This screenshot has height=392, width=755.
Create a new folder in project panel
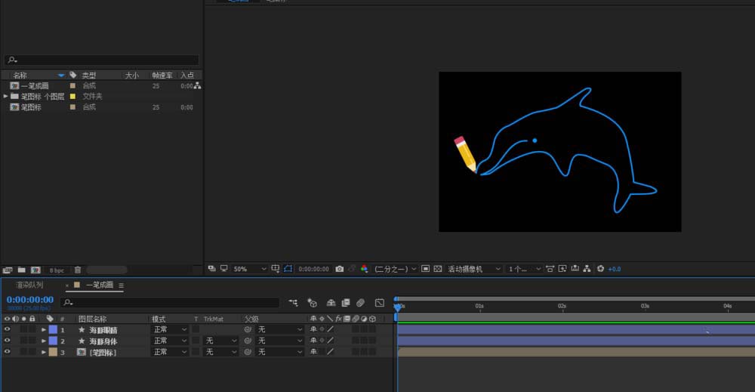coord(22,270)
